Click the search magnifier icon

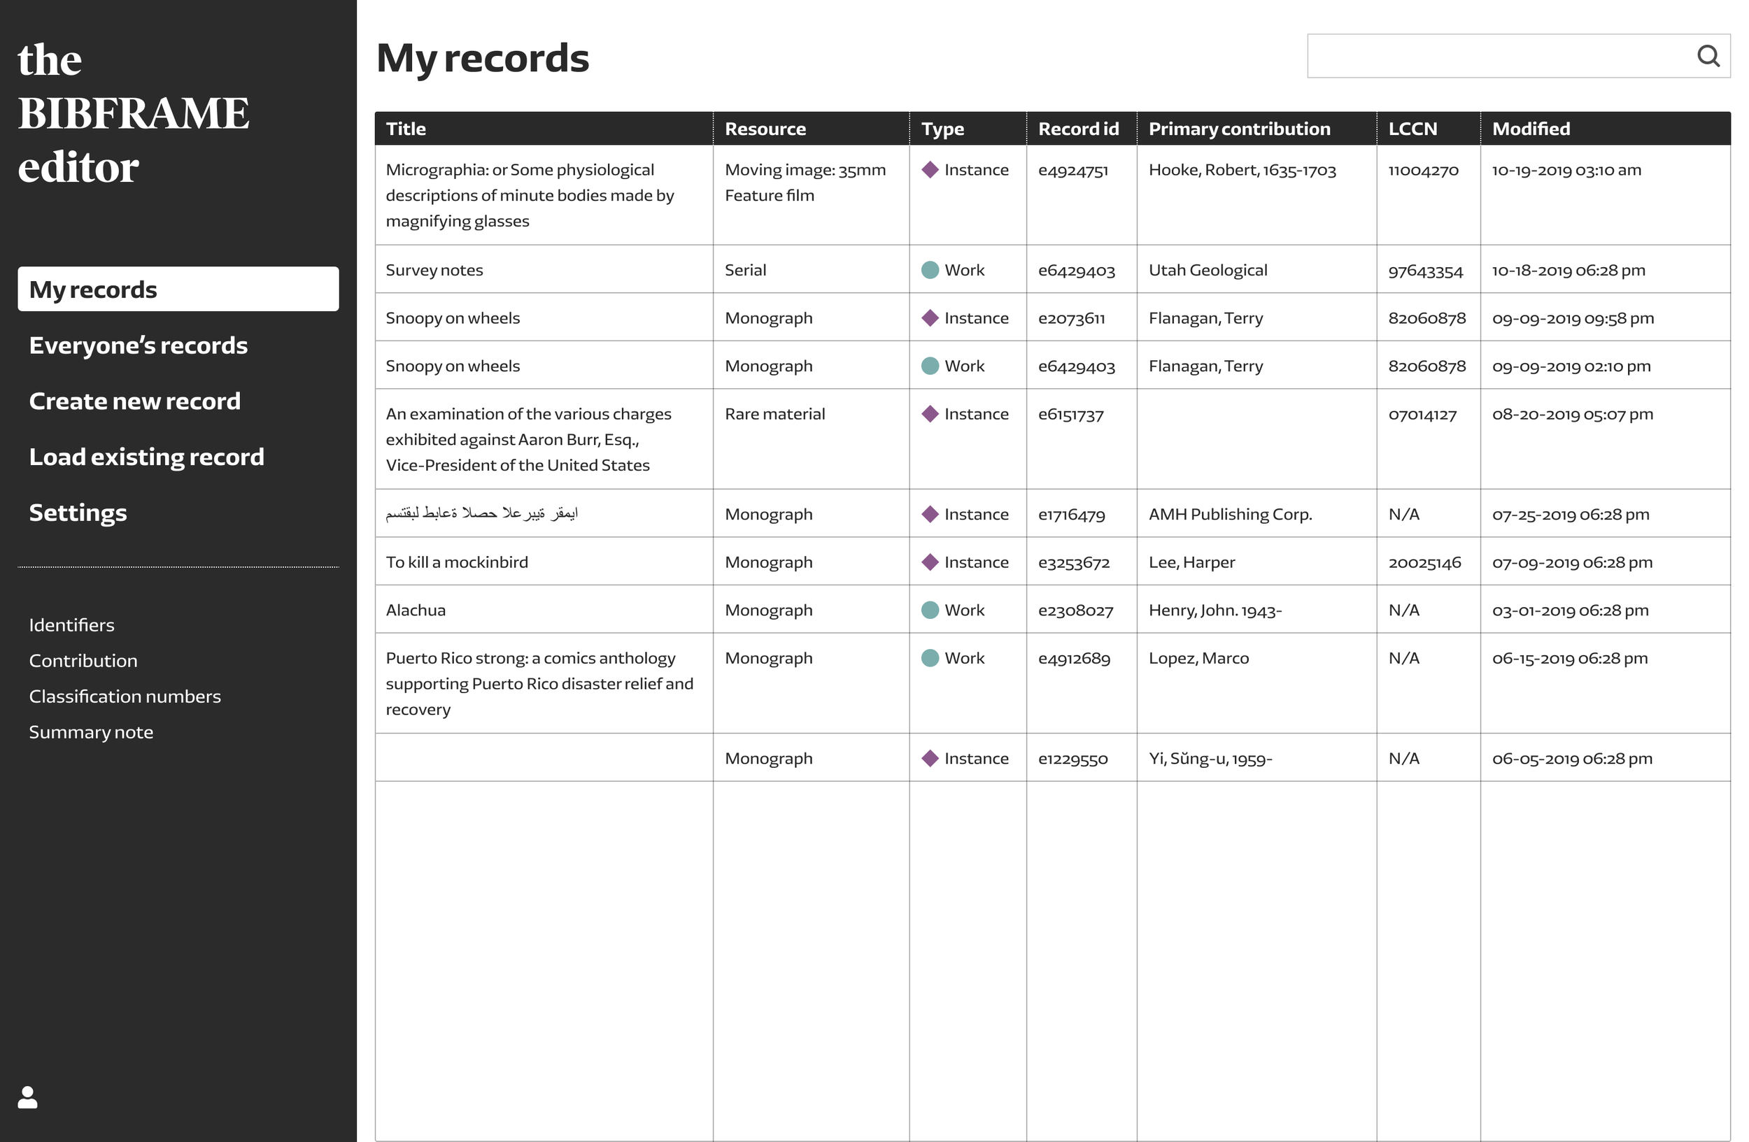coord(1708,56)
